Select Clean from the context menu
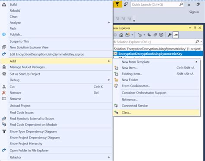205x161 pixels. pyautogui.click(x=13, y=16)
